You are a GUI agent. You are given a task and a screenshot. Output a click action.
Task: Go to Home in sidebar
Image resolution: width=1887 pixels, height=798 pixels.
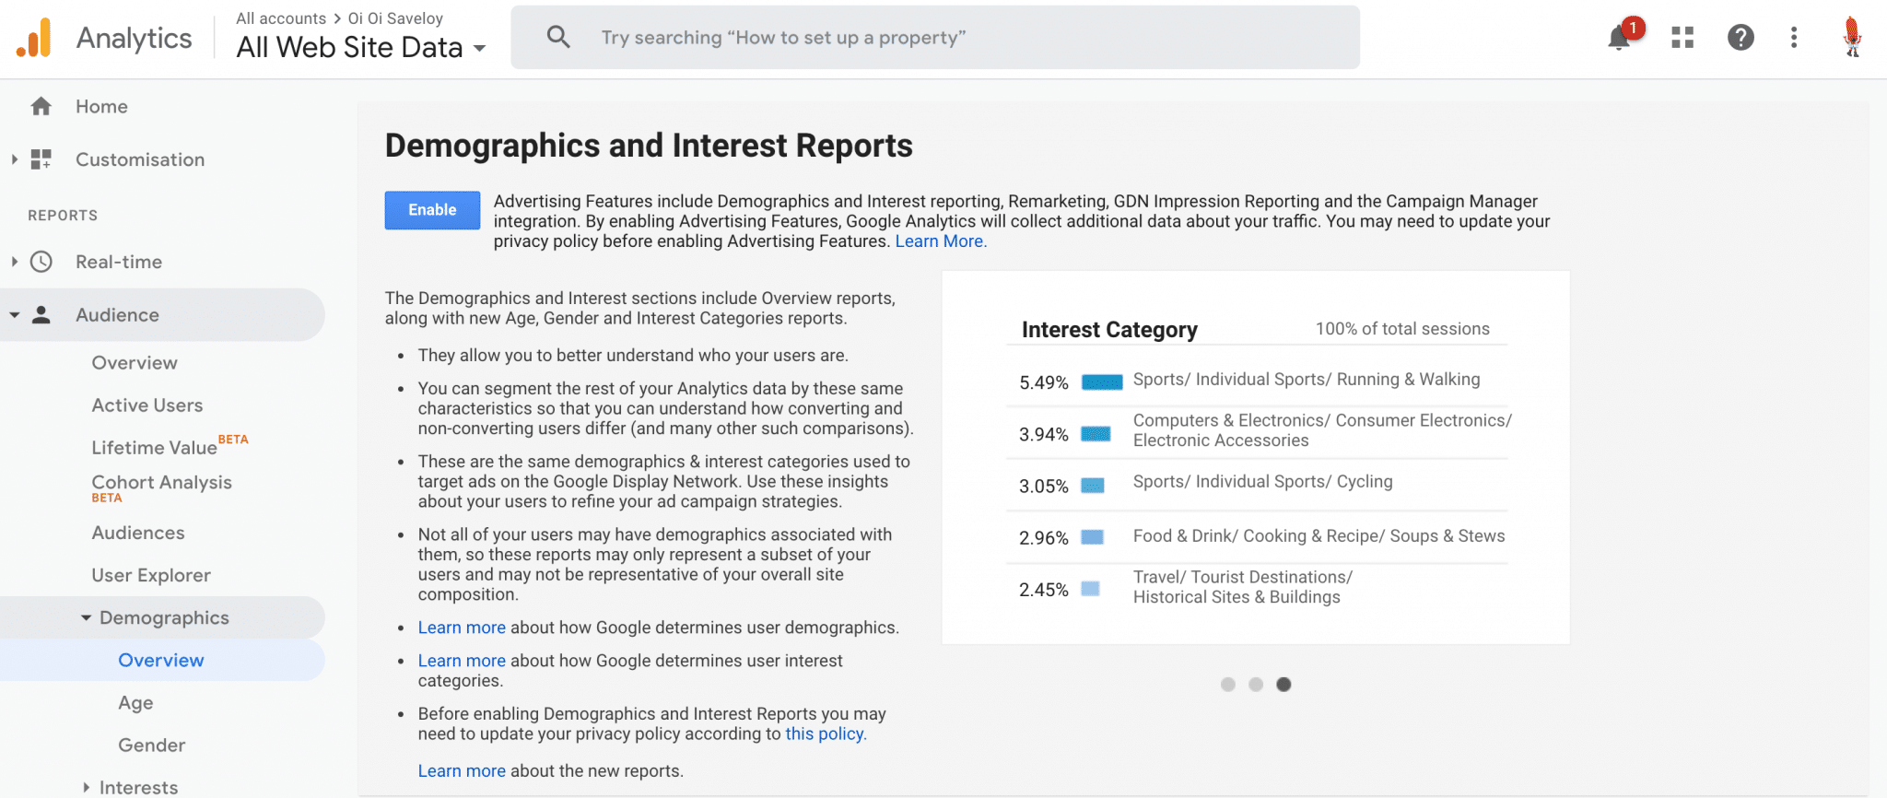click(101, 106)
